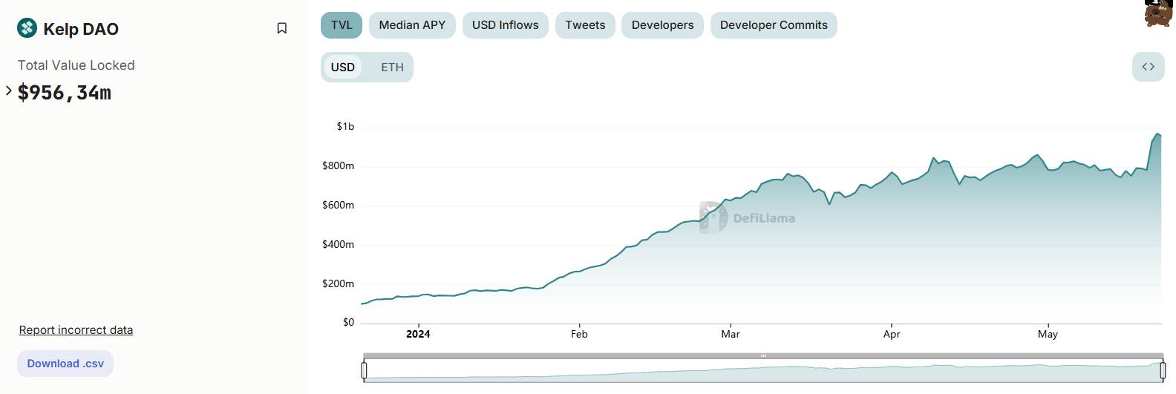Toggle the Median APY chart metric
This screenshot has width=1176, height=394.
coord(412,25)
